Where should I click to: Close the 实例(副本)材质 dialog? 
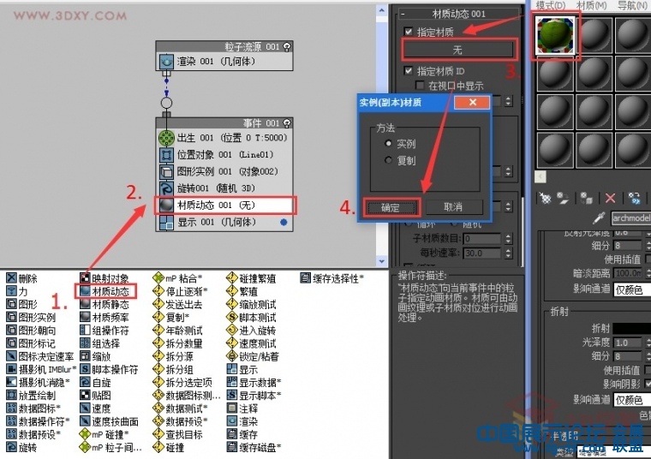pyautogui.click(x=473, y=102)
